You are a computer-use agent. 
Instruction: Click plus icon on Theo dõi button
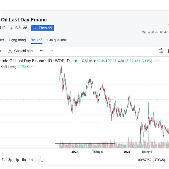(35, 28)
